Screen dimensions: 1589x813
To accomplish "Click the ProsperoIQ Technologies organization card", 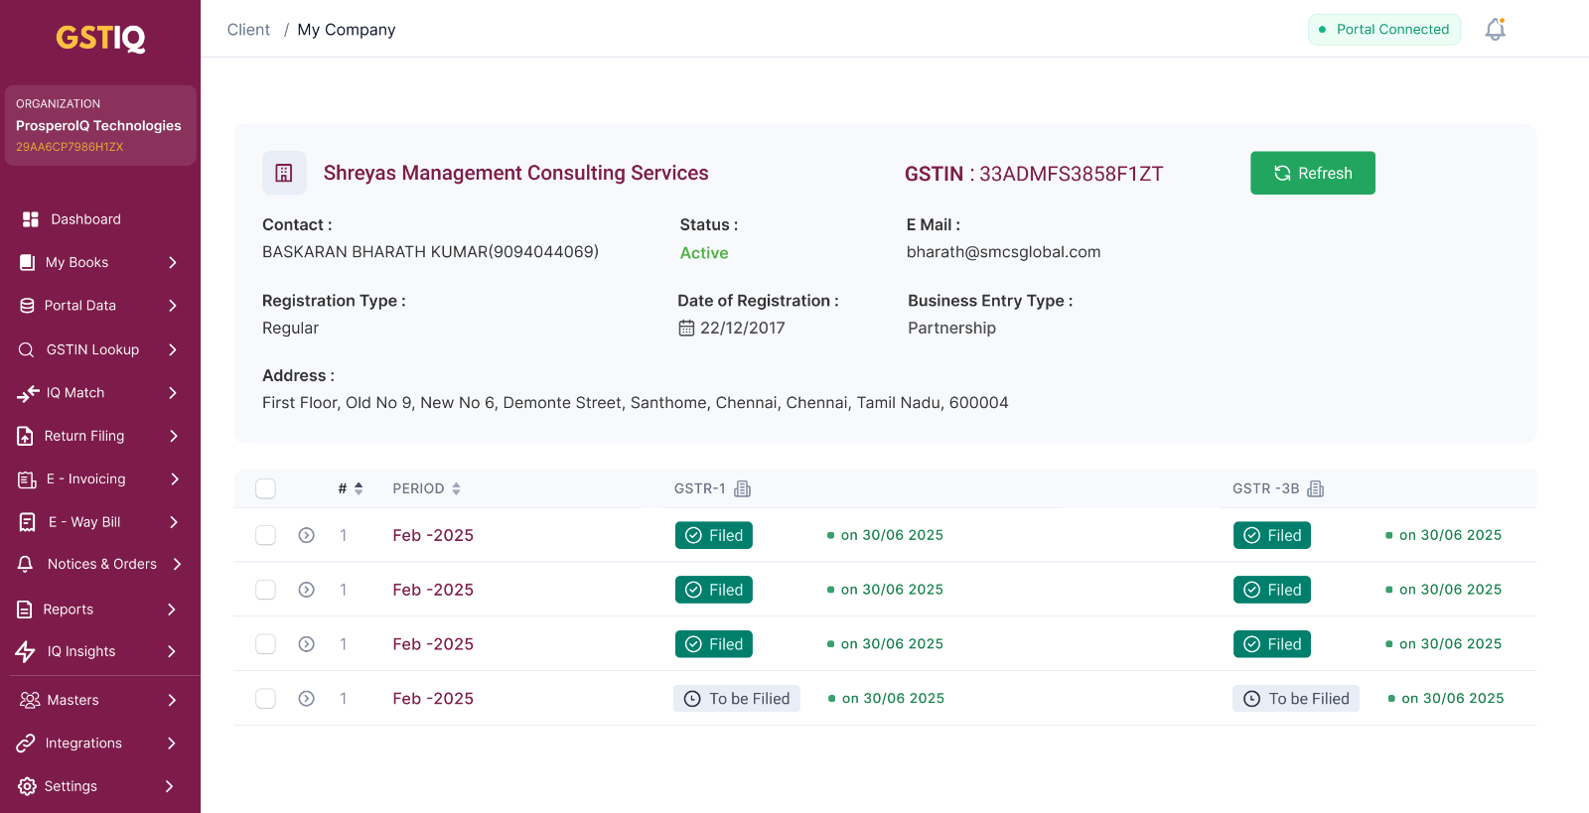I will pyautogui.click(x=100, y=125).
